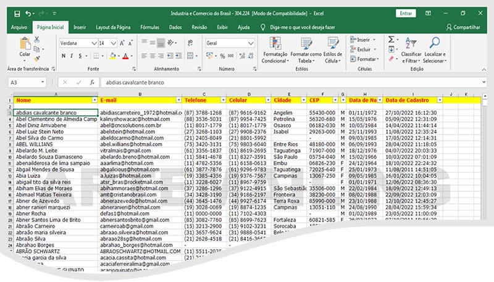Open the E-mail column filter dropdown
The image size is (494, 282).
(178, 100)
